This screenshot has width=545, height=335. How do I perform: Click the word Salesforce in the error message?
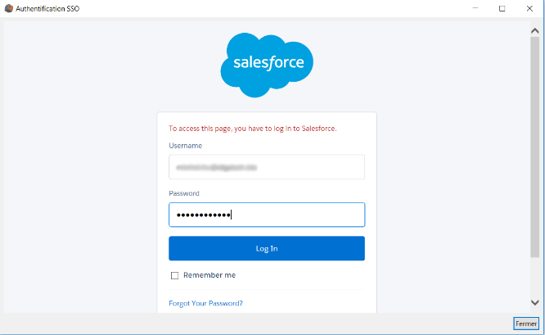click(x=318, y=129)
